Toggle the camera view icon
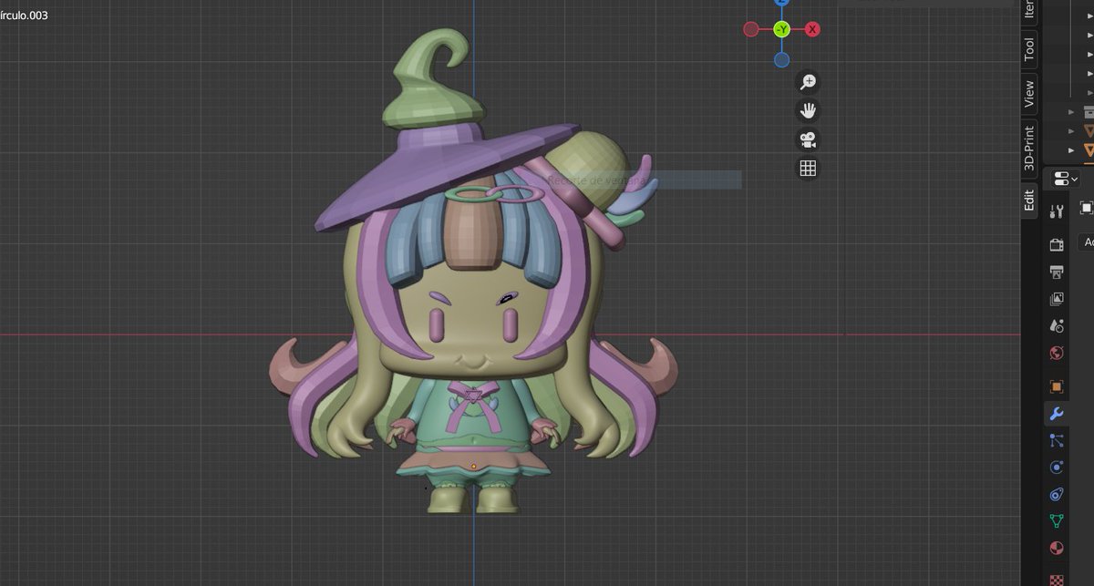Image resolution: width=1094 pixels, height=586 pixels. click(x=808, y=139)
